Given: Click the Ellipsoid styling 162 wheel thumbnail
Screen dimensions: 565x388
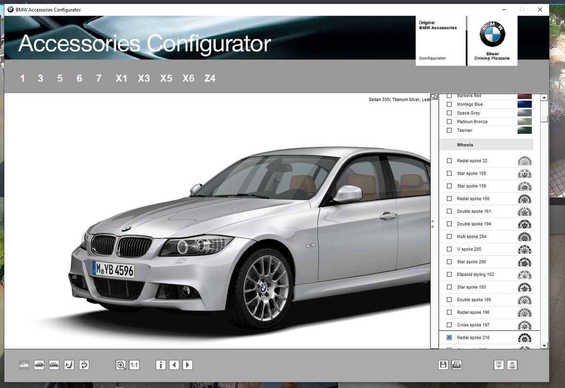Looking at the screenshot, I should 525,274.
